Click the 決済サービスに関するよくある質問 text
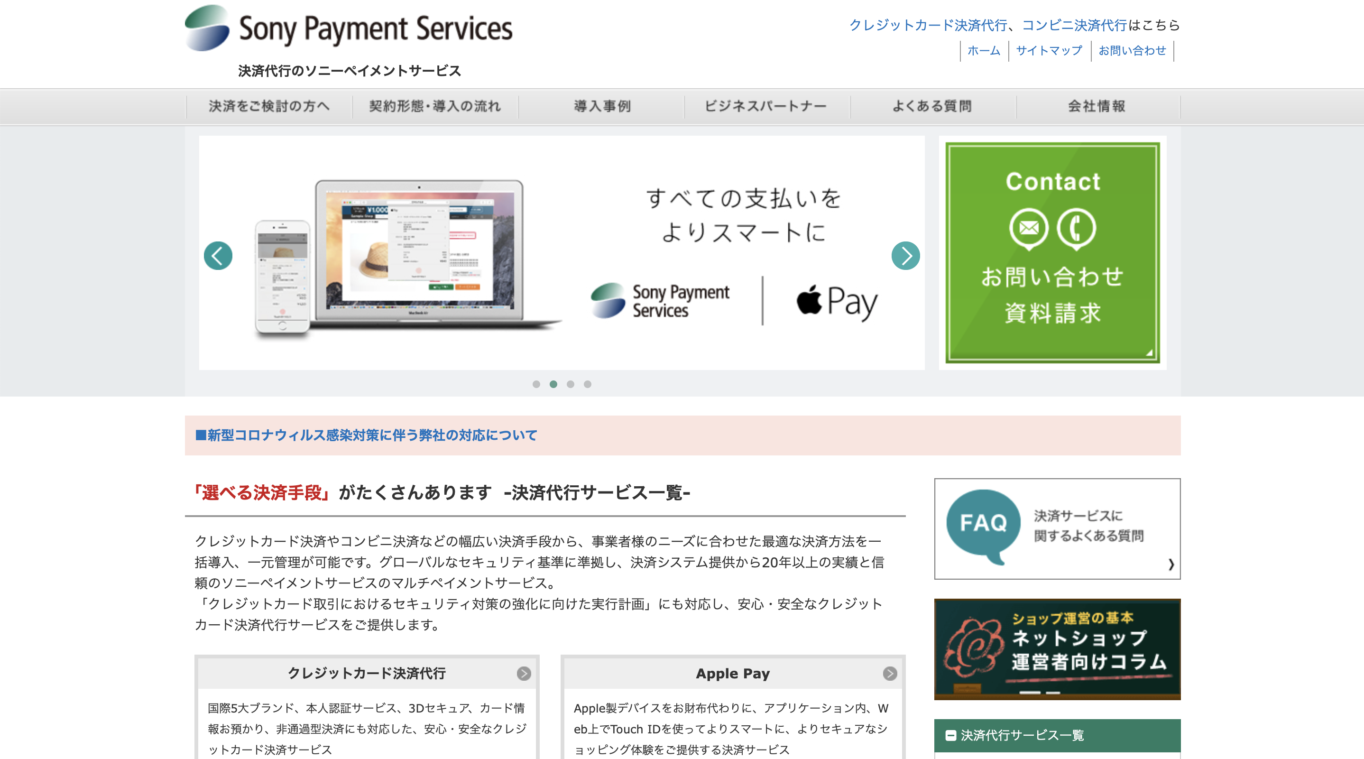This screenshot has width=1364, height=759. pyautogui.click(x=1088, y=526)
